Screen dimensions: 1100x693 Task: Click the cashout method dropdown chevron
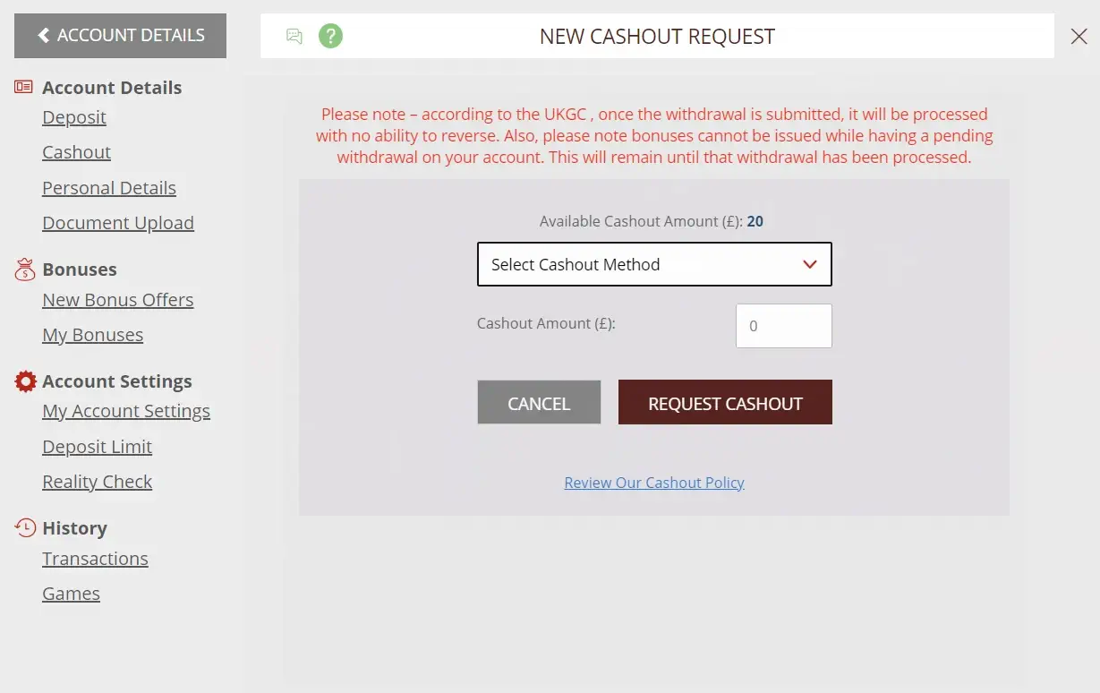(x=809, y=264)
